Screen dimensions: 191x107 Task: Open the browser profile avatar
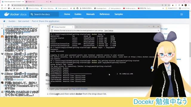coord(186,5)
